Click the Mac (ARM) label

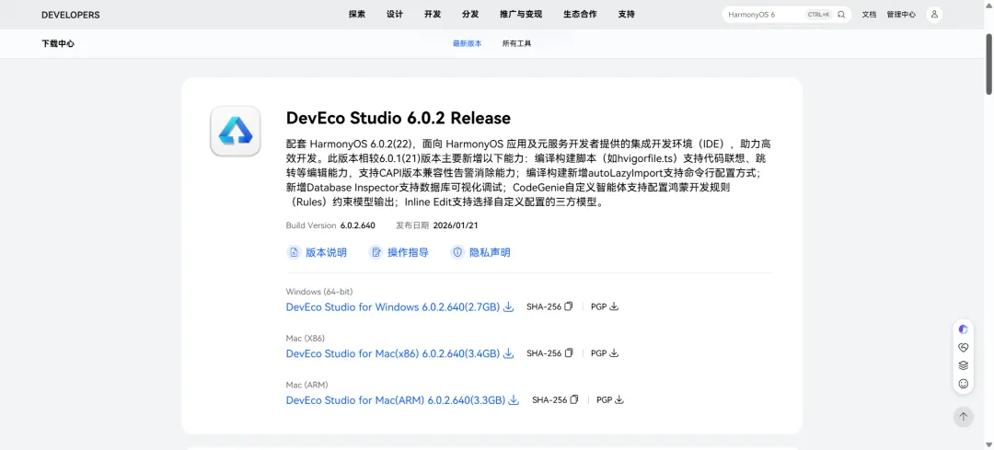[x=306, y=385]
